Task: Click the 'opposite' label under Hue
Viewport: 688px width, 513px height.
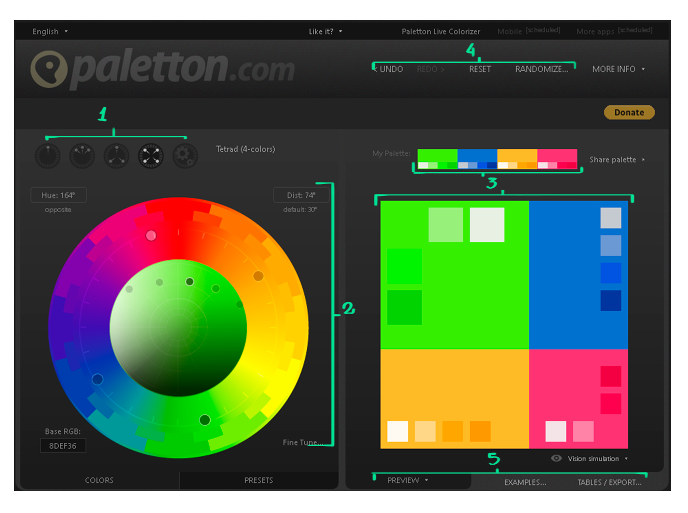Action: [x=58, y=210]
